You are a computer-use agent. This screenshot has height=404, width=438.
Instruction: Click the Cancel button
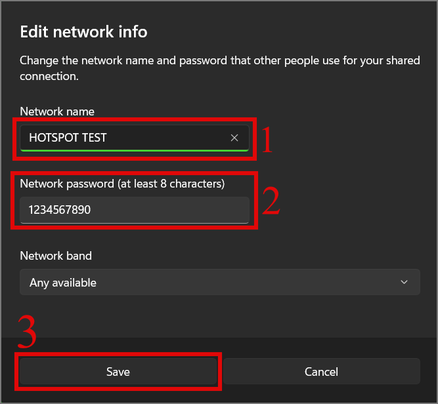[x=322, y=371]
